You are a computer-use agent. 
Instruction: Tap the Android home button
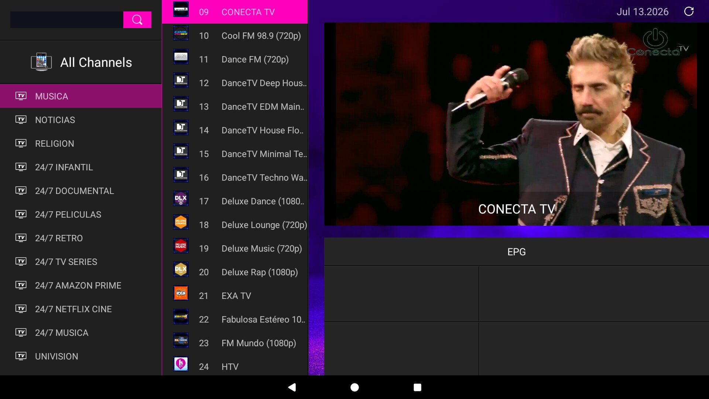click(354, 387)
